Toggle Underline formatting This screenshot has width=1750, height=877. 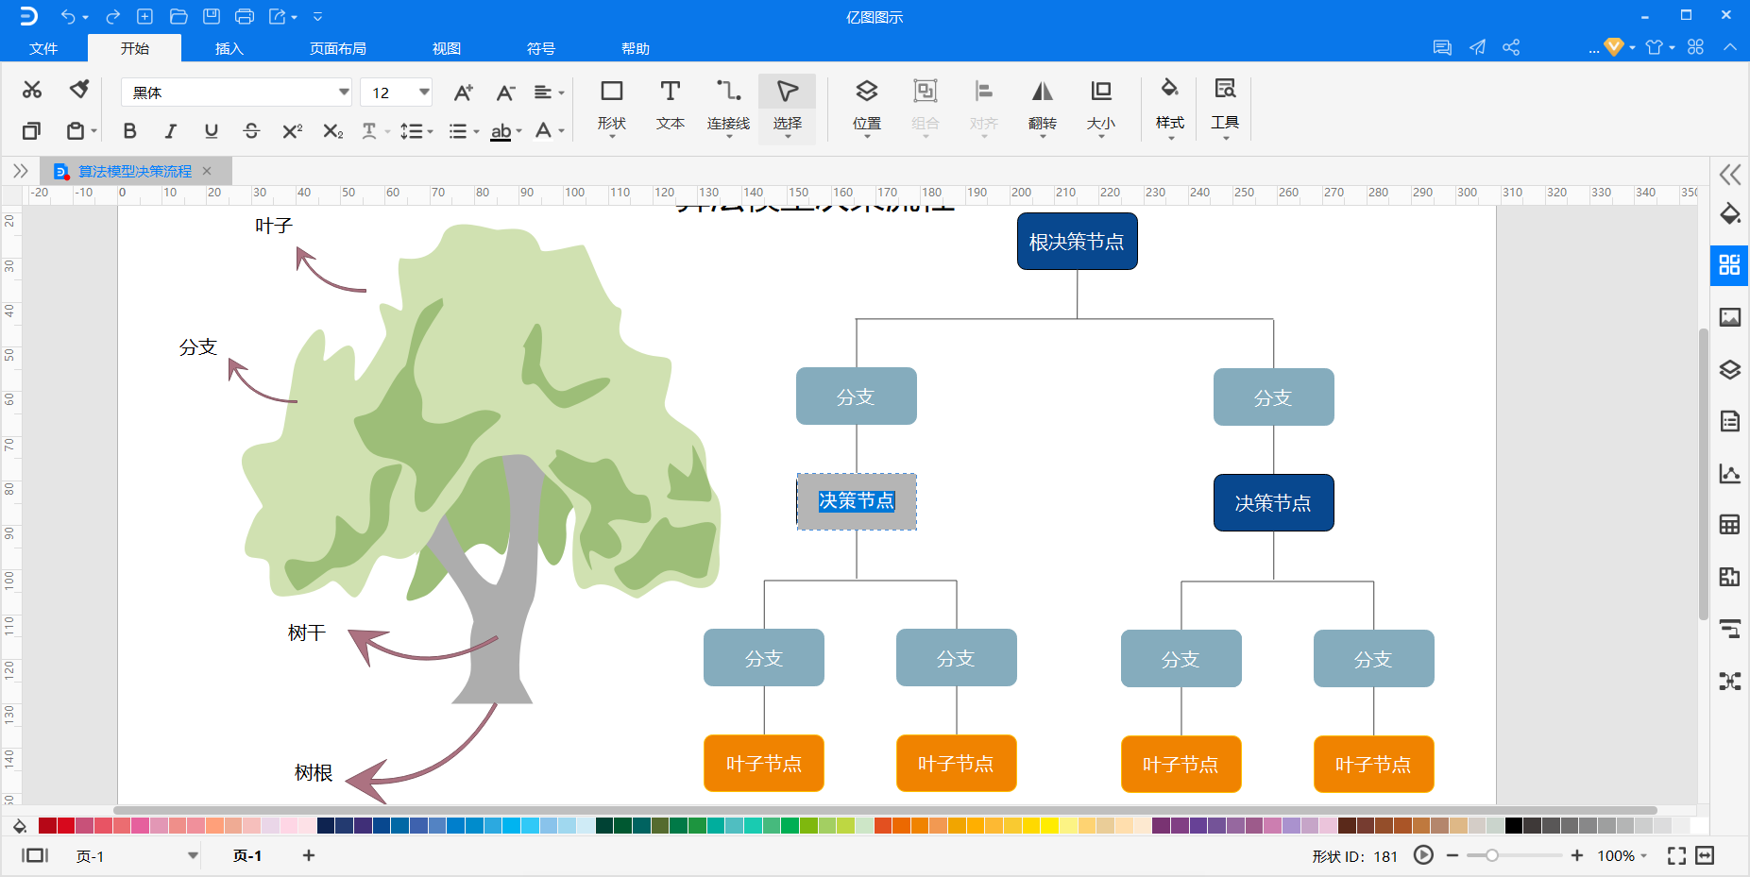pos(211,131)
